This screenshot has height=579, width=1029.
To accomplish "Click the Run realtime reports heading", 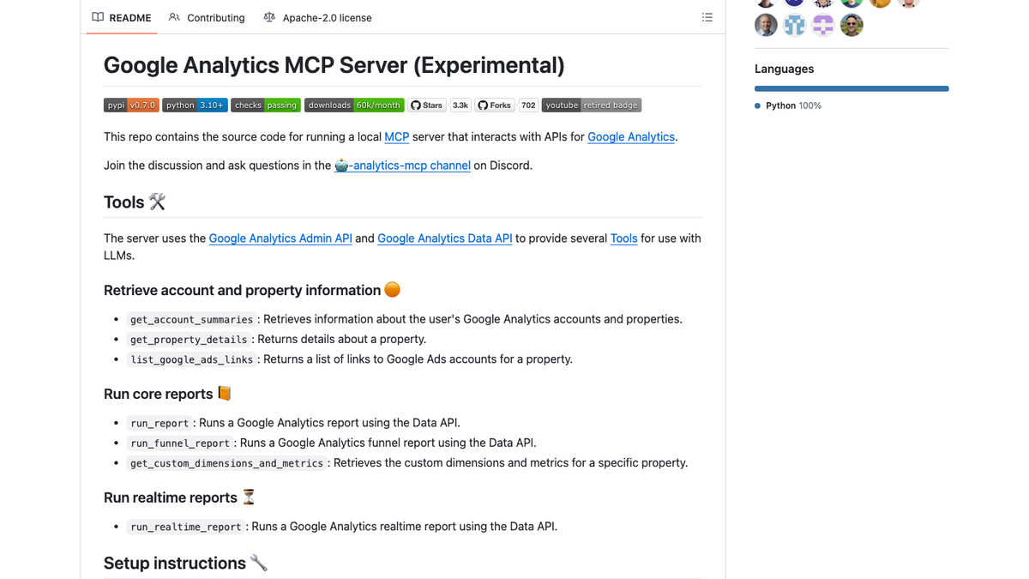I will [x=180, y=498].
